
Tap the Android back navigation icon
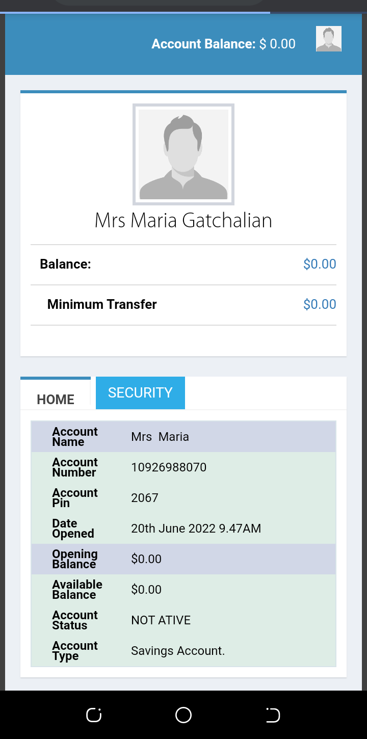(x=273, y=715)
